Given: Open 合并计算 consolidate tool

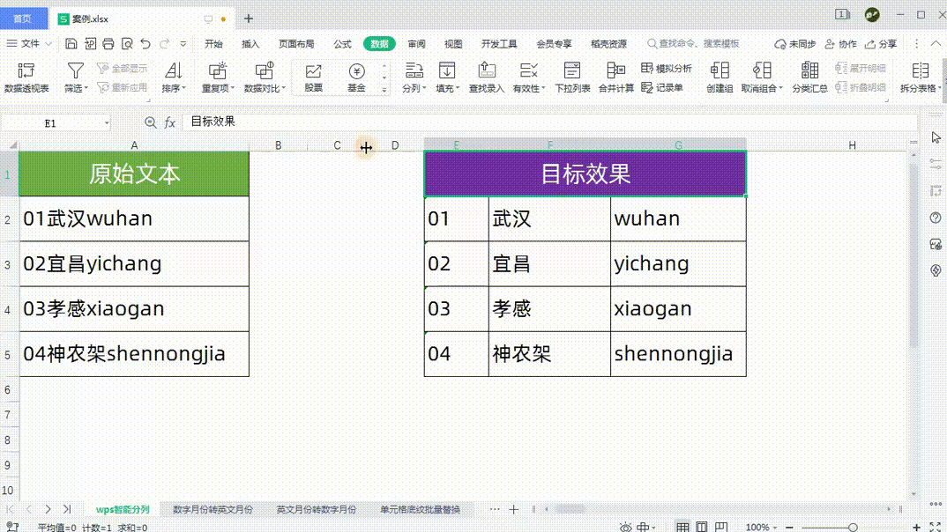Looking at the screenshot, I should pyautogui.click(x=616, y=78).
